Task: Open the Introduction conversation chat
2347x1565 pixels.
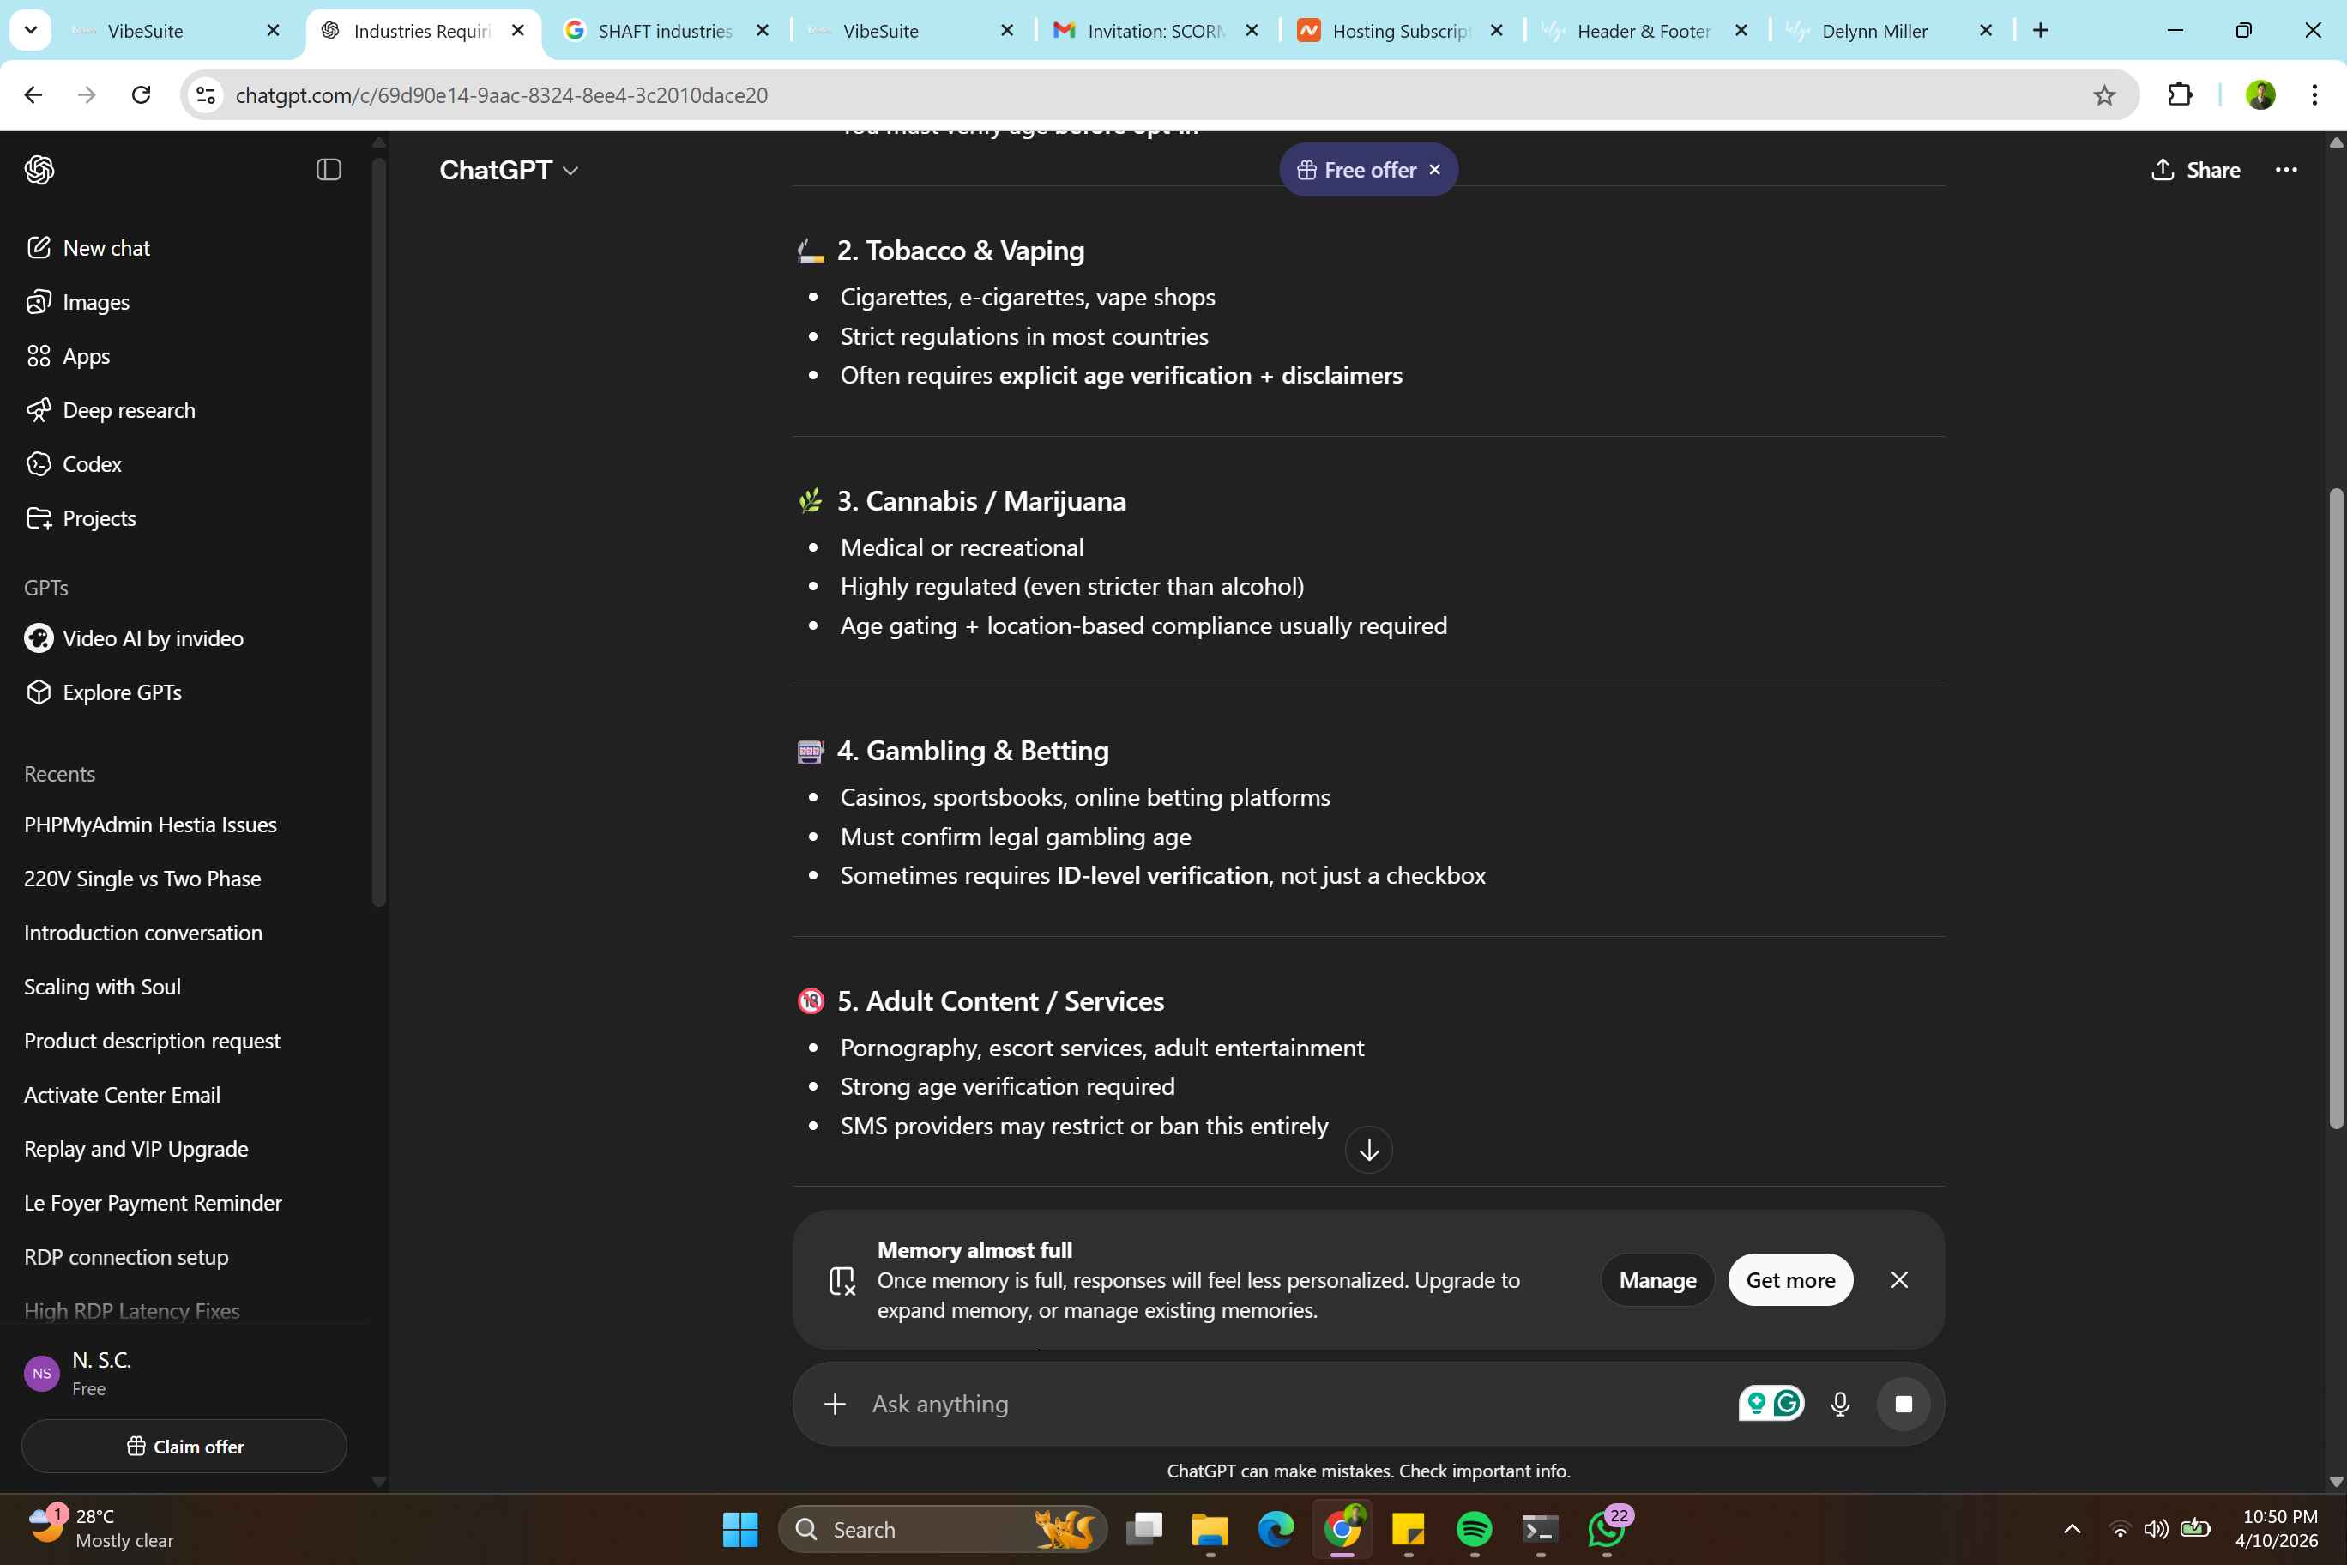Action: pos(144,932)
